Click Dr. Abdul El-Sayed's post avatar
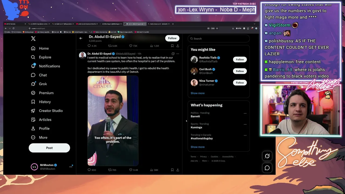Screen dimensions: 345x194 coord(82,55)
